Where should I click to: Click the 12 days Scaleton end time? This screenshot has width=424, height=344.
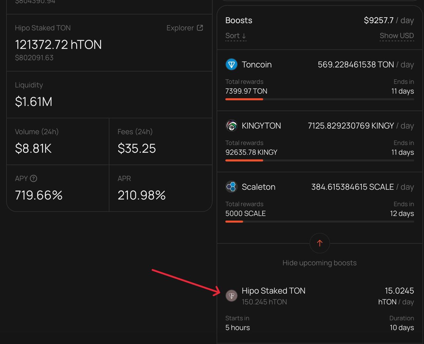click(x=402, y=214)
